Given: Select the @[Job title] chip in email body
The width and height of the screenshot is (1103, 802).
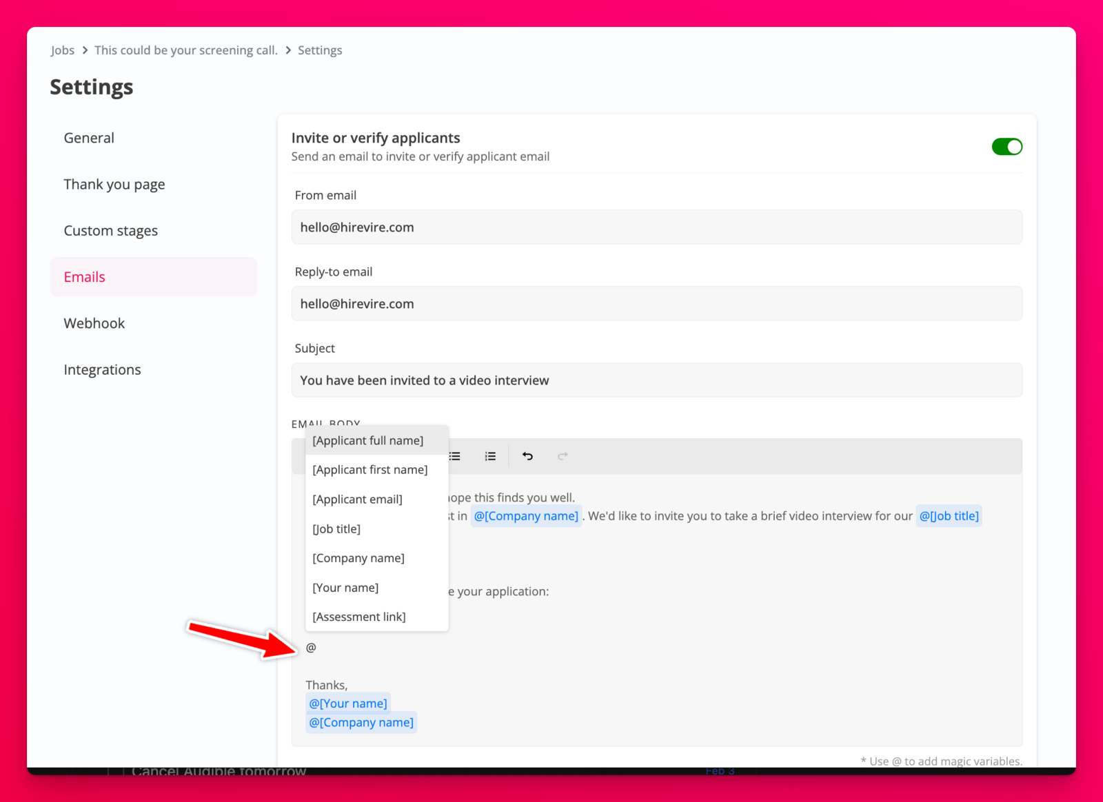Looking at the screenshot, I should click(x=949, y=515).
